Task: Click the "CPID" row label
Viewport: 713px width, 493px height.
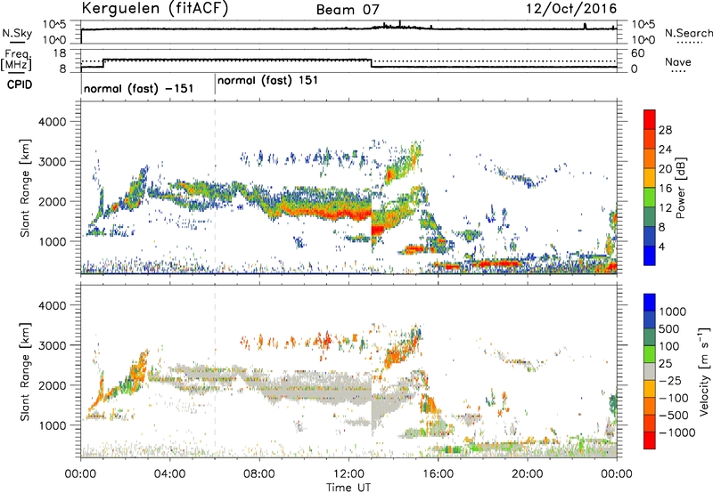Action: (x=20, y=85)
